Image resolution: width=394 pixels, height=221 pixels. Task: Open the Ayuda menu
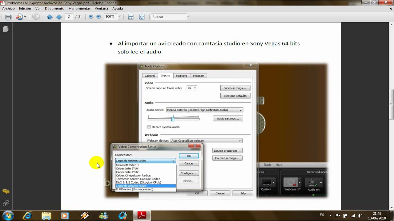pyautogui.click(x=117, y=9)
